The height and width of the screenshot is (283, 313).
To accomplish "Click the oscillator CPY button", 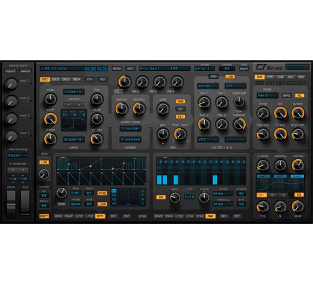I will tap(90, 80).
